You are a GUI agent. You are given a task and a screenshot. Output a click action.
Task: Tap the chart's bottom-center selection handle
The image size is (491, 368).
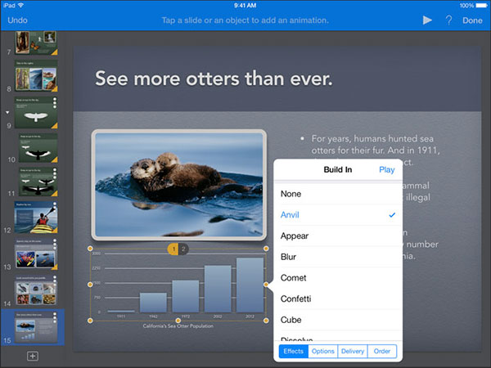[x=178, y=321]
